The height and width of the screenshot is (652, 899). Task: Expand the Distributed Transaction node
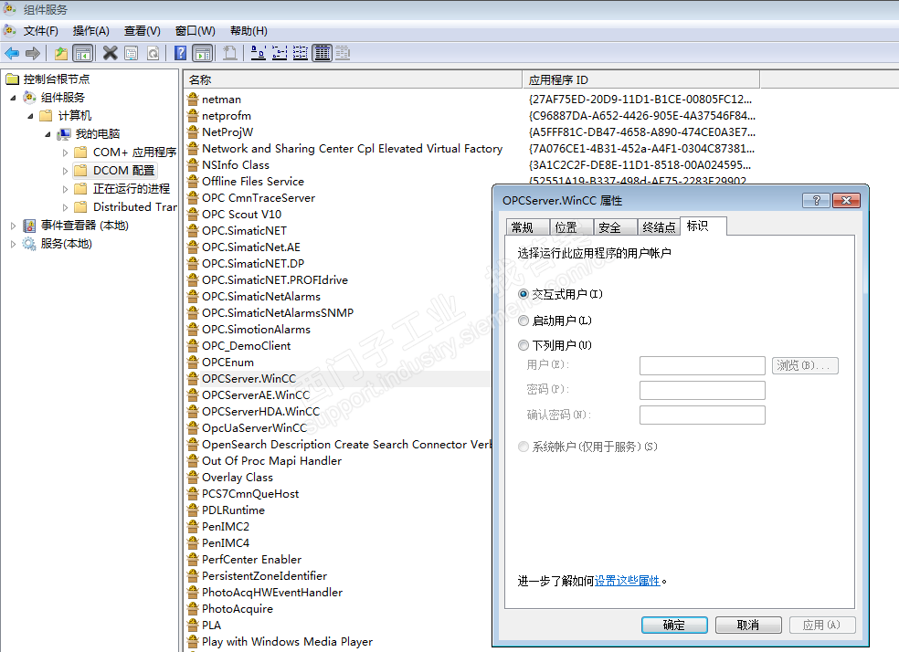(x=65, y=207)
